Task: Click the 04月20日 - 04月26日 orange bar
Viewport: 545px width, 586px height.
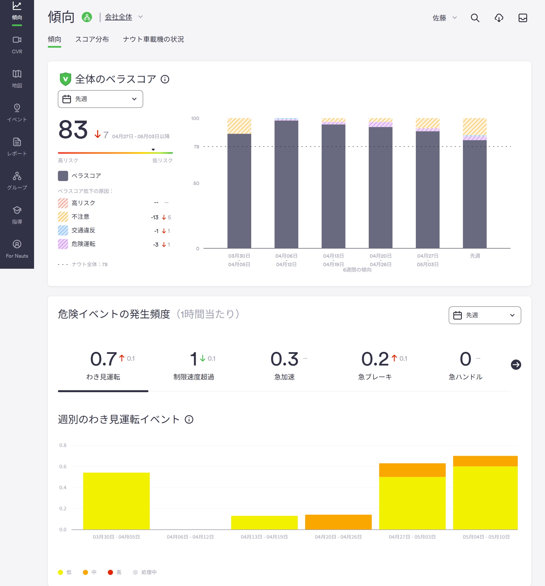Action: click(338, 522)
